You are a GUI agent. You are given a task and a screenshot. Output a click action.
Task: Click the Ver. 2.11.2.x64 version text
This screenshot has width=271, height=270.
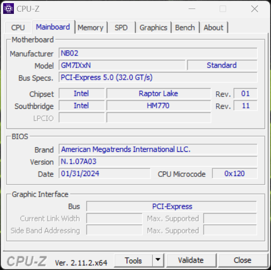[x=81, y=263]
